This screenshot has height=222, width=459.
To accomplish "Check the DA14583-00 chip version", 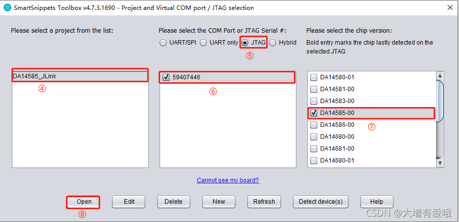I will pos(313,101).
